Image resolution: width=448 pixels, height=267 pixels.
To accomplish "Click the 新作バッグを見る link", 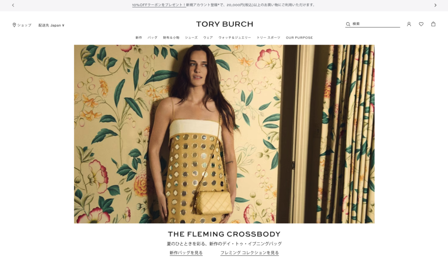I will click(x=186, y=253).
